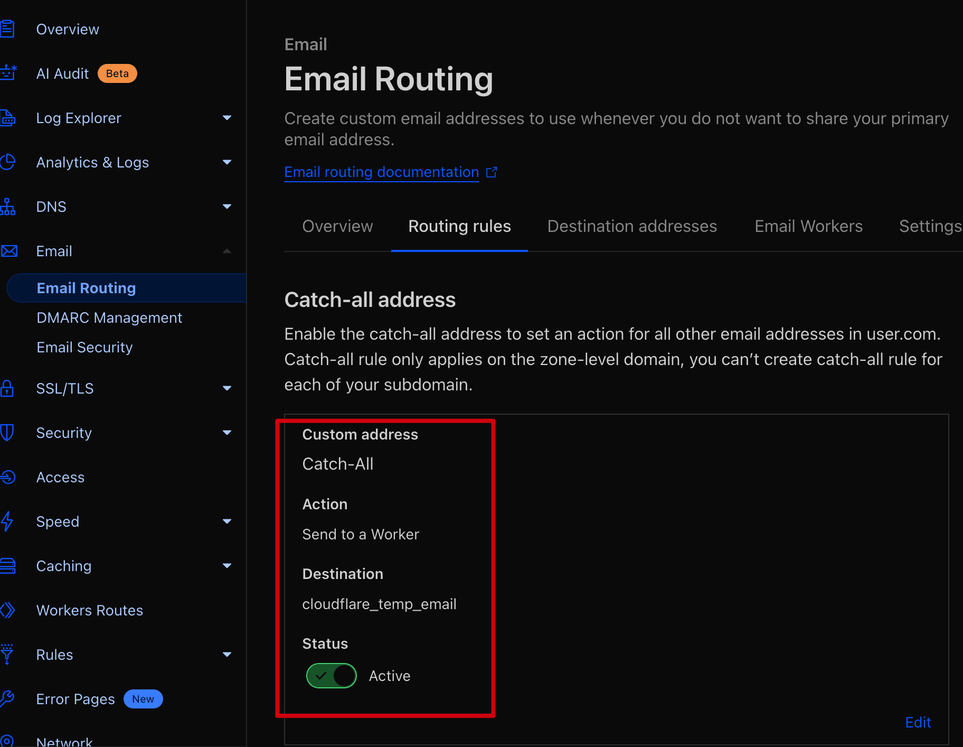Select DMARC Management in the sidebar
This screenshot has height=747, width=963.
(109, 318)
